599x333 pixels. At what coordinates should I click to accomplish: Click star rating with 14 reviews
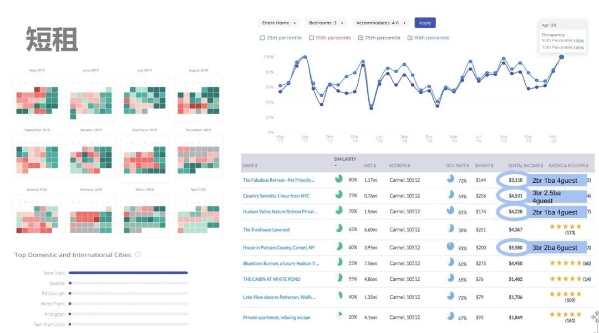tap(565, 279)
